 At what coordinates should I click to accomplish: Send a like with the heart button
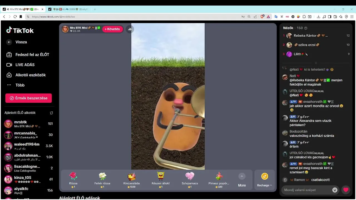pos(346,190)
